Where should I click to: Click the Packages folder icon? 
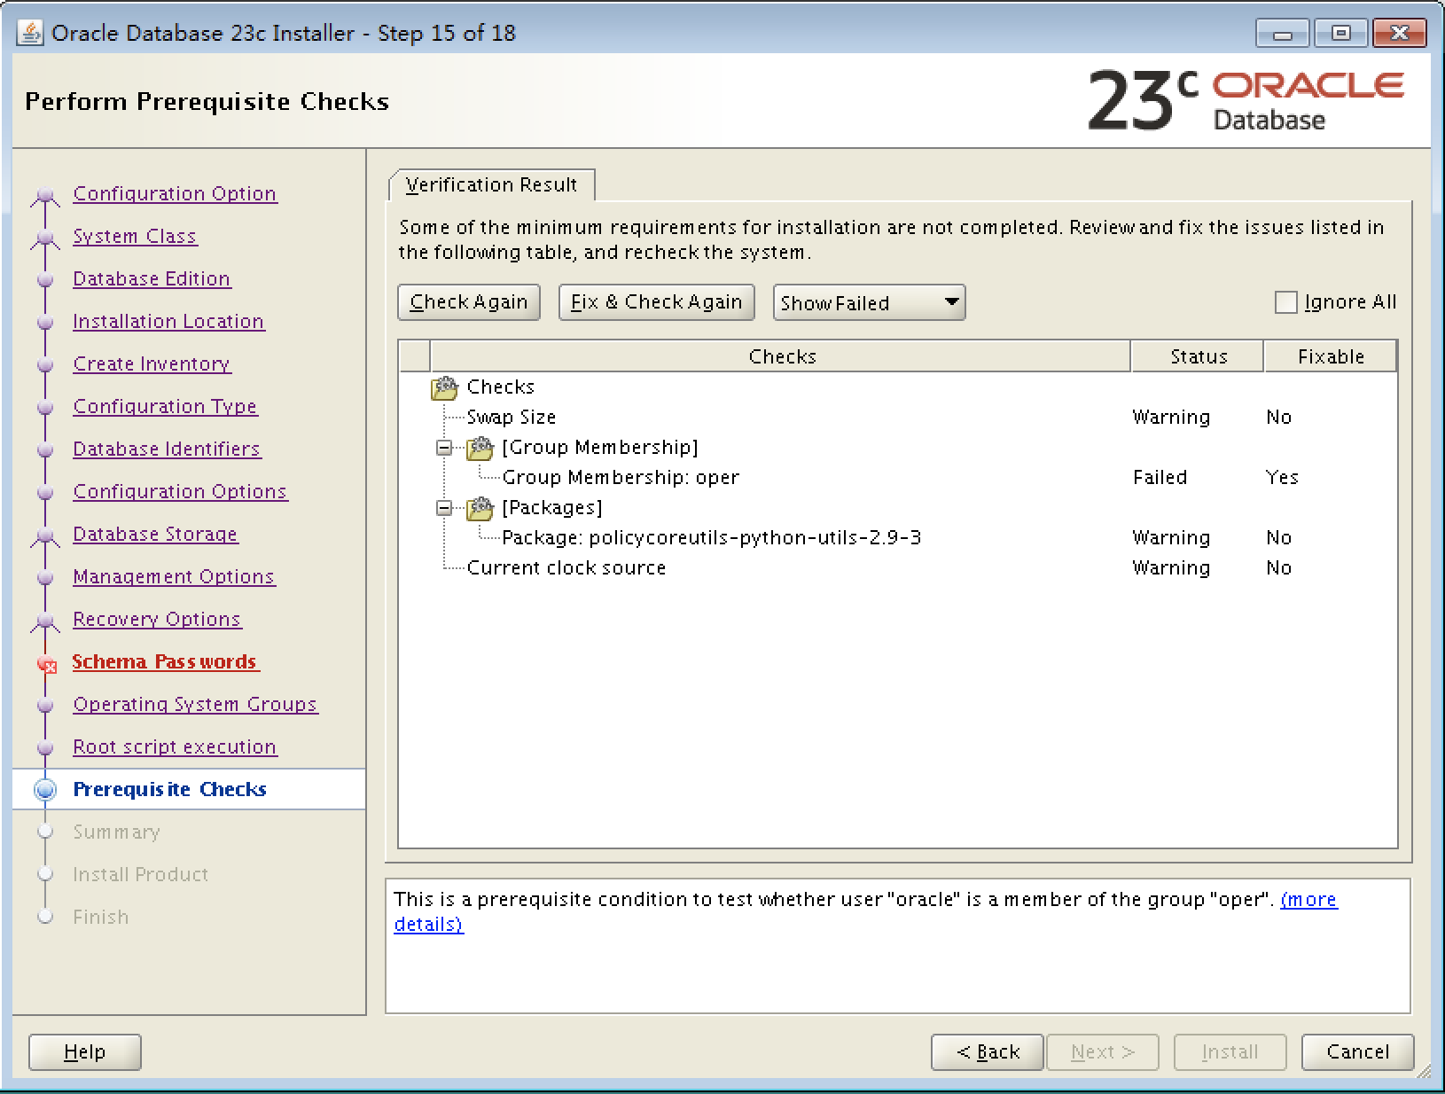(480, 508)
